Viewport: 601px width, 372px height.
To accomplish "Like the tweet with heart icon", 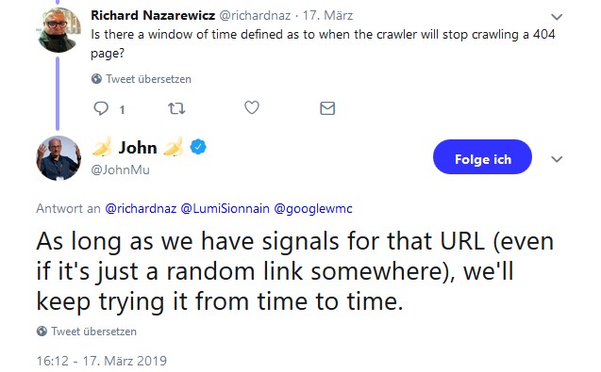I will 252,108.
